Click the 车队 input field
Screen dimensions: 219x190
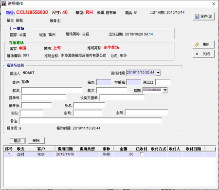32,113
